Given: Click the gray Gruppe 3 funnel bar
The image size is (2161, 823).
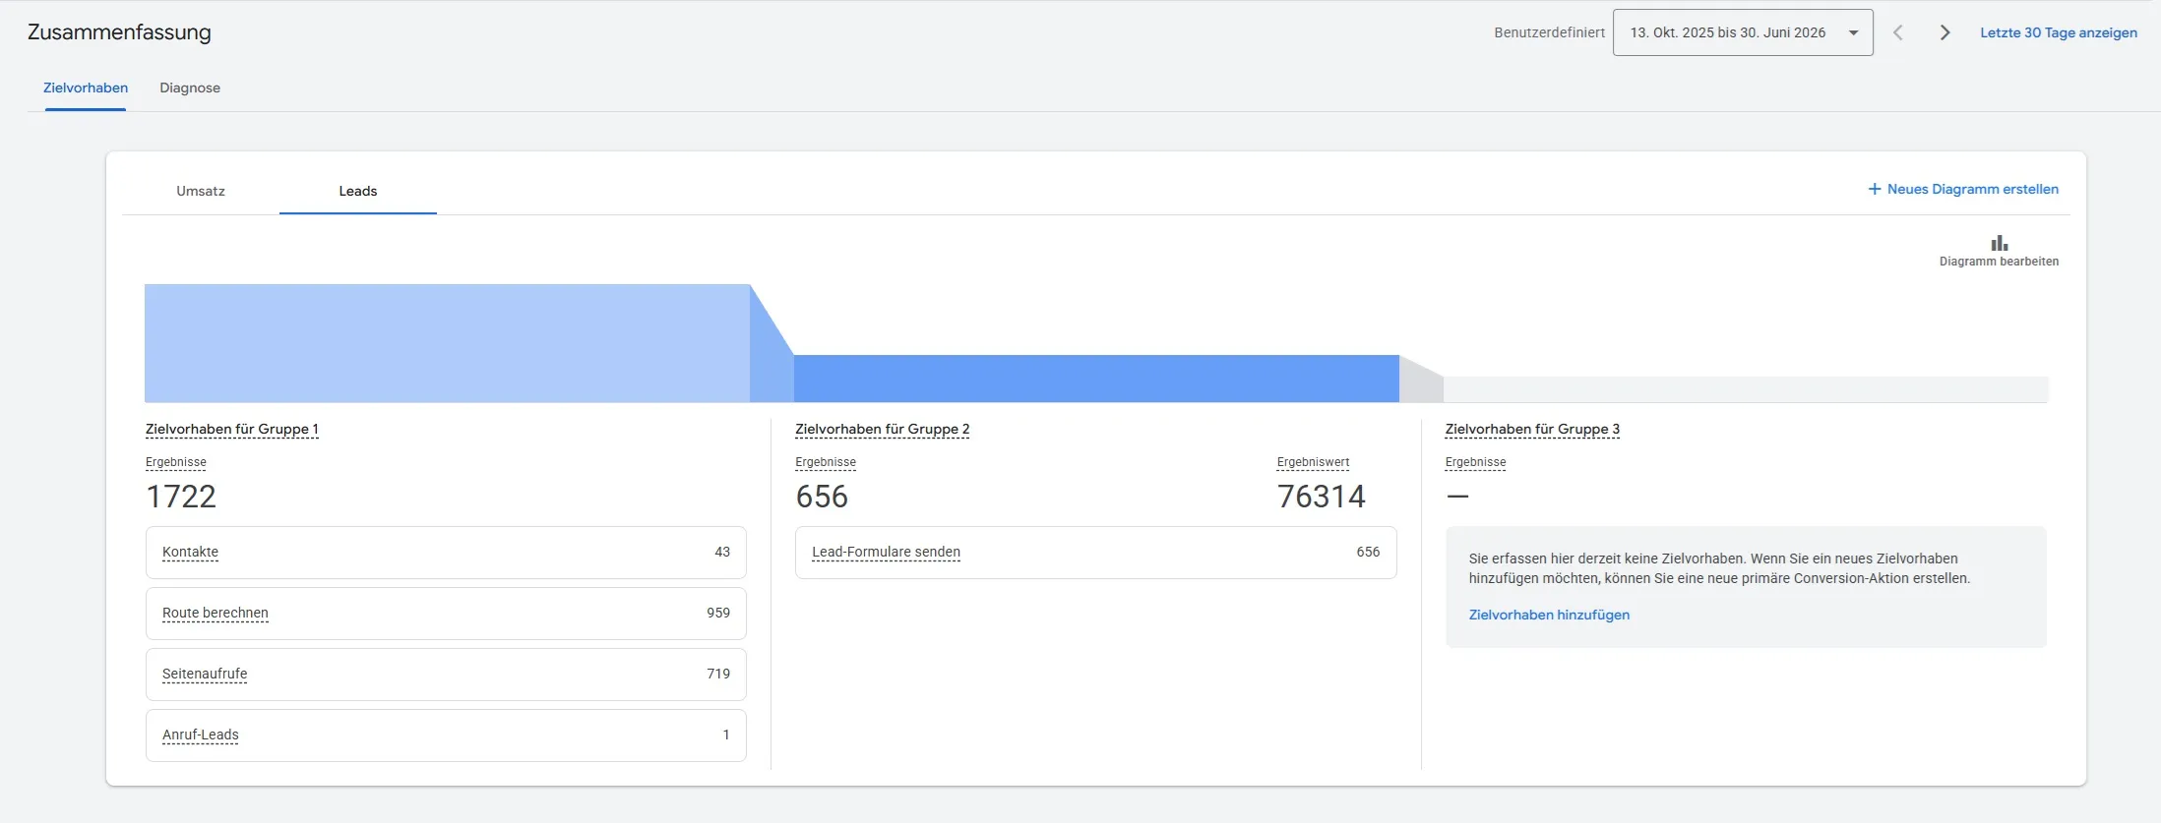Looking at the screenshot, I should click(1746, 389).
